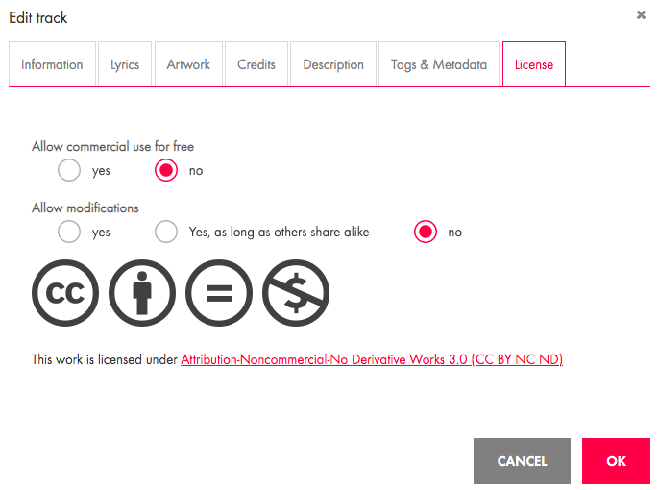Select yes for commercial use
Viewport: 659px width, 490px height.
[69, 170]
